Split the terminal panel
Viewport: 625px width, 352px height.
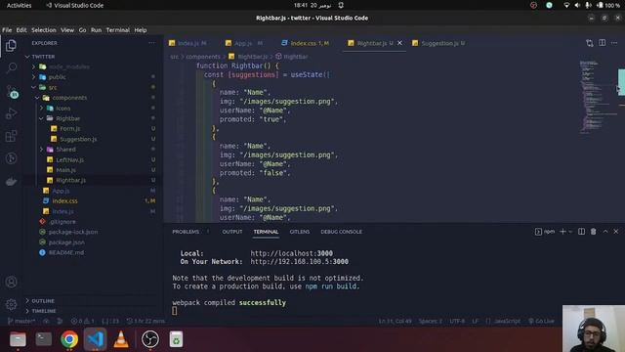(582, 232)
